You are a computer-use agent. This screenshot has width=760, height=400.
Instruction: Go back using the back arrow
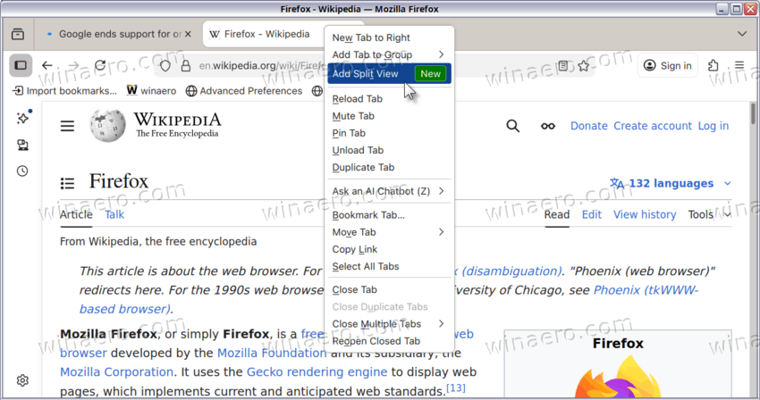(x=47, y=65)
